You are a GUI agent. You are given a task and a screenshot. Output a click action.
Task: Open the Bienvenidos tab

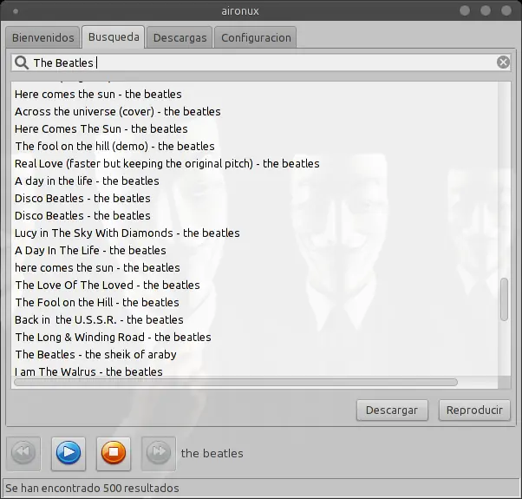(43, 37)
